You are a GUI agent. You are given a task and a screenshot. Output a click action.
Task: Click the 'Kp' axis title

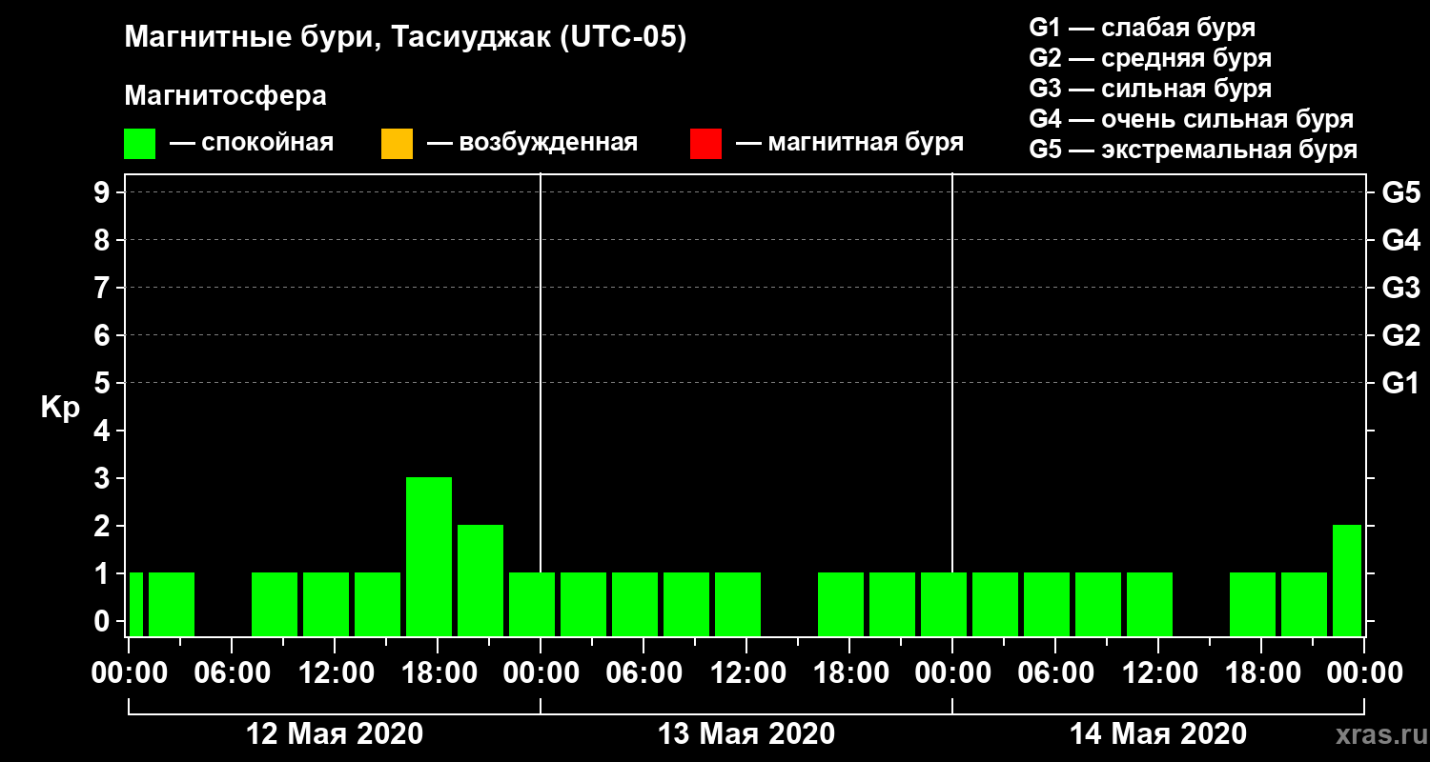[x=60, y=409]
